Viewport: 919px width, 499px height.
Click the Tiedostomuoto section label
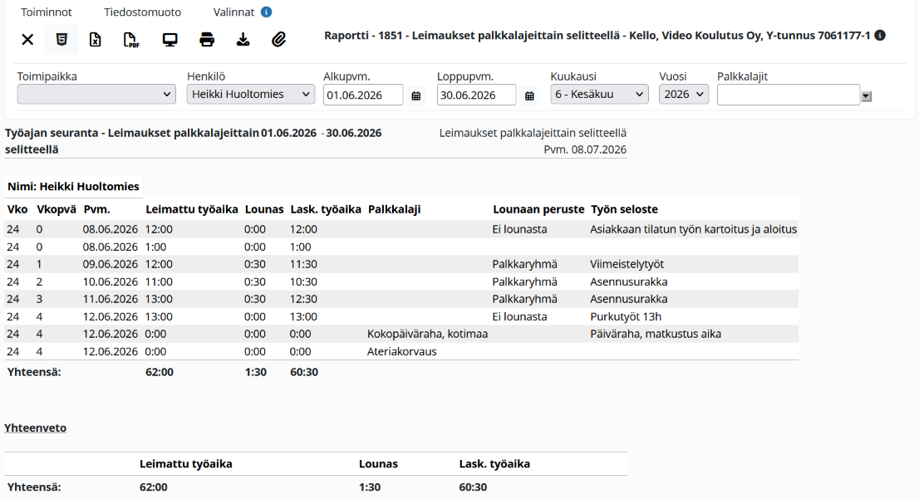coord(142,12)
